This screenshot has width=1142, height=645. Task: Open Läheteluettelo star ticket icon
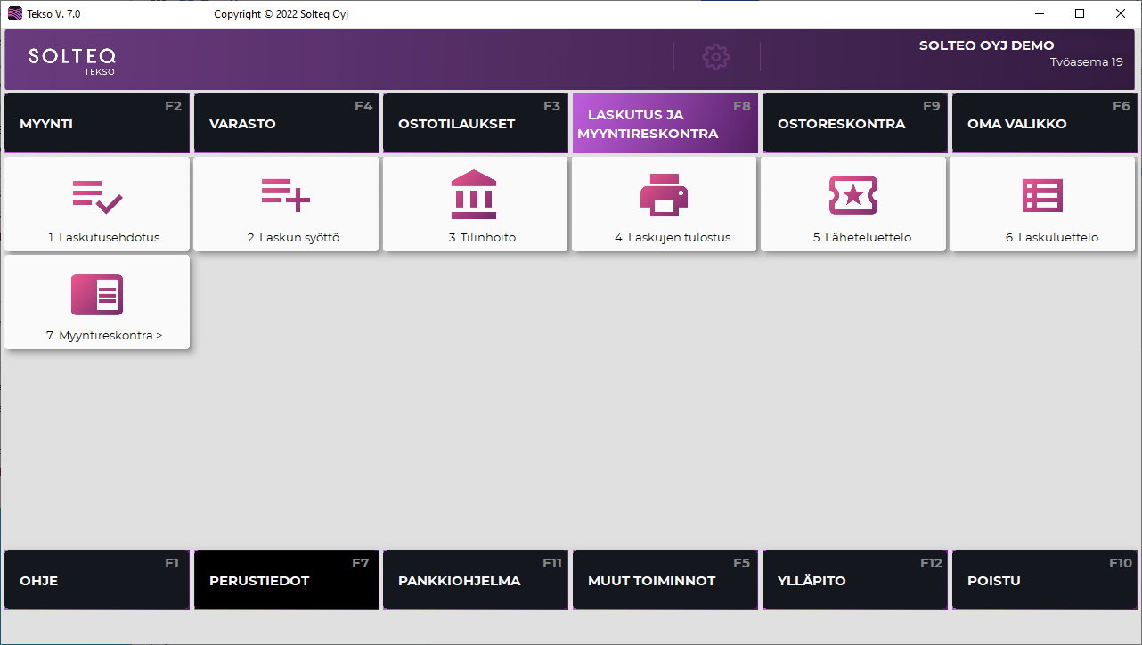coord(853,195)
